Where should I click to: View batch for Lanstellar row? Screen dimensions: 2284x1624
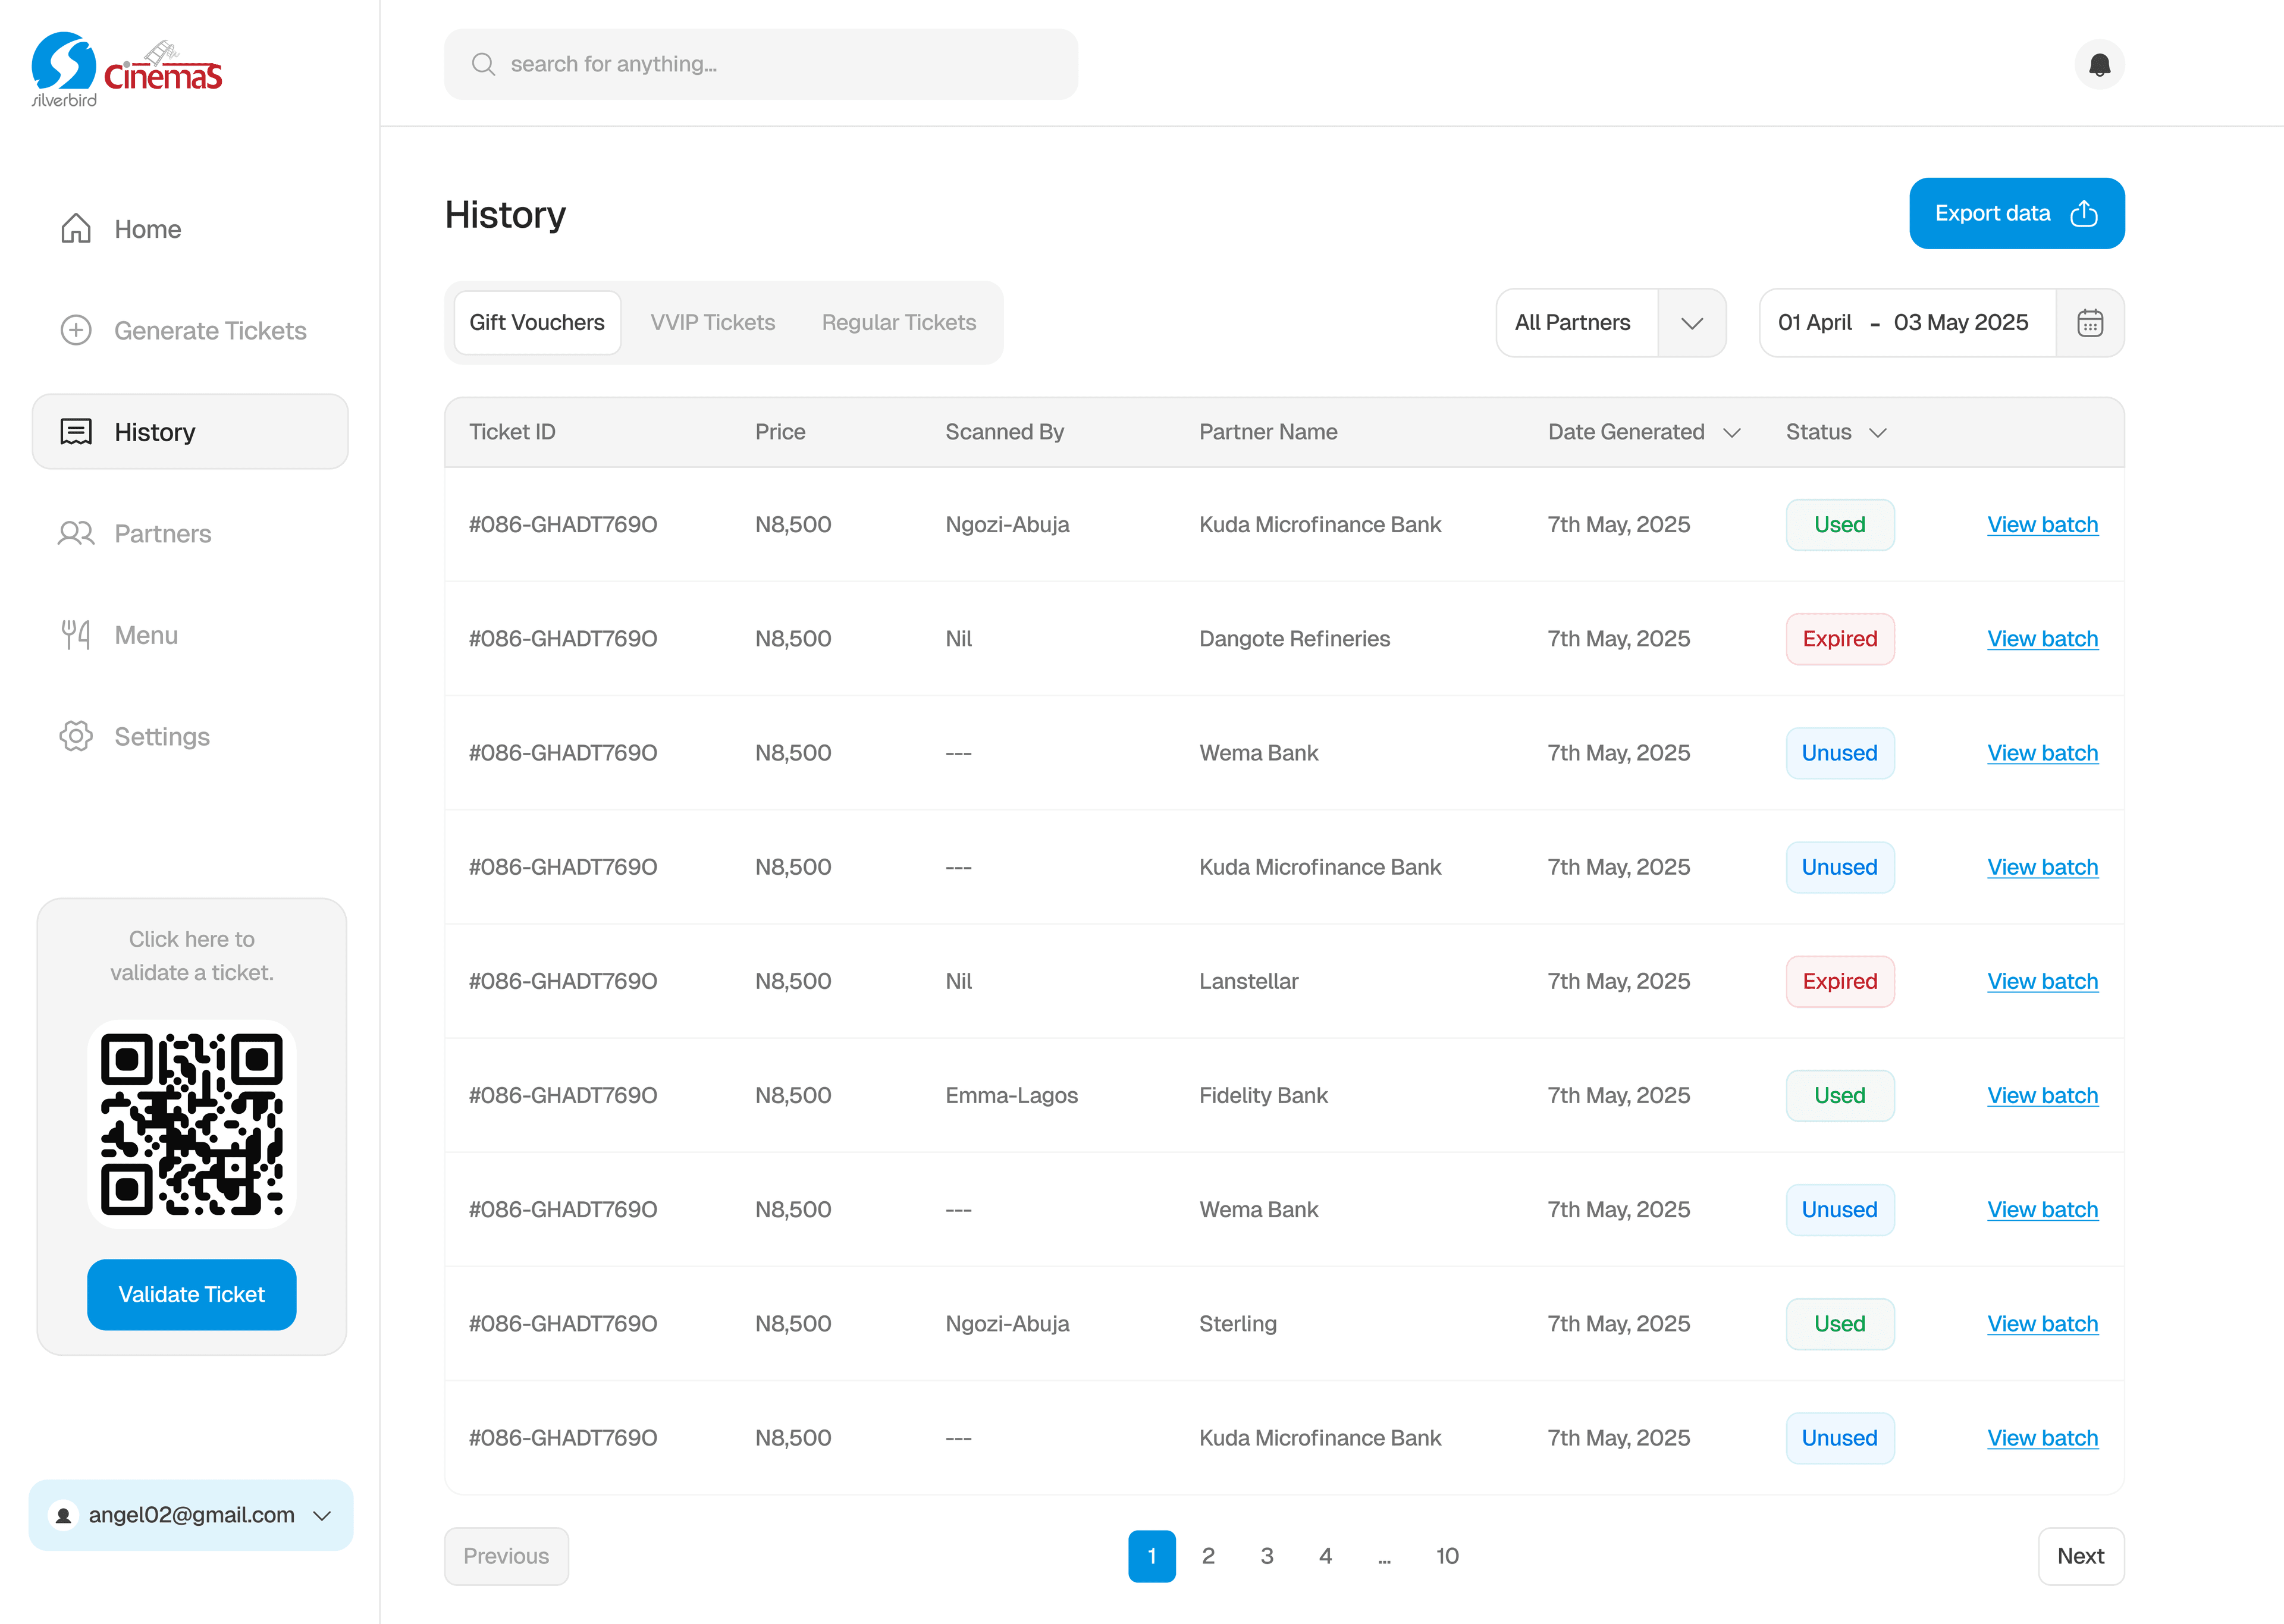[2043, 981]
